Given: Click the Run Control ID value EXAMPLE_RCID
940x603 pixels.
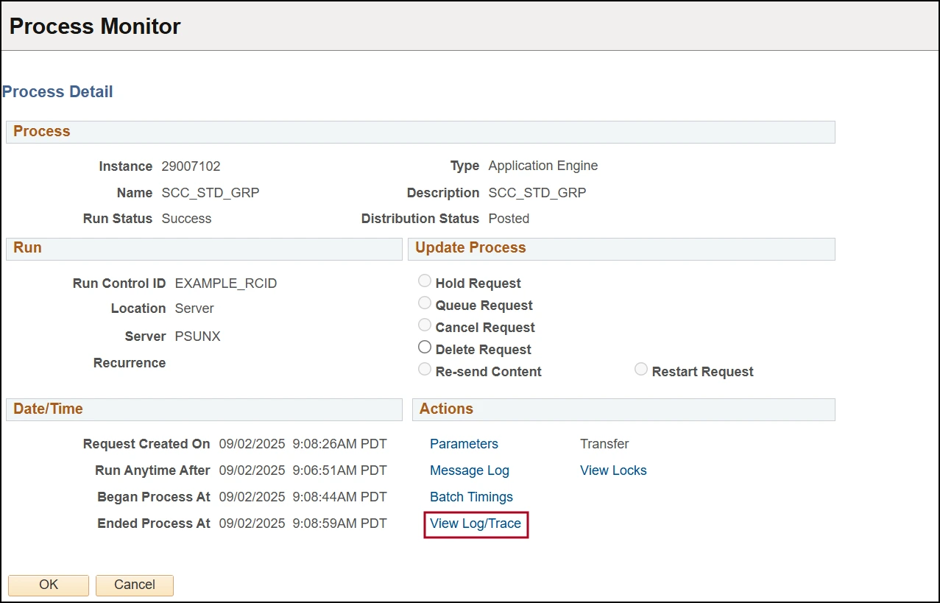Looking at the screenshot, I should click(226, 283).
